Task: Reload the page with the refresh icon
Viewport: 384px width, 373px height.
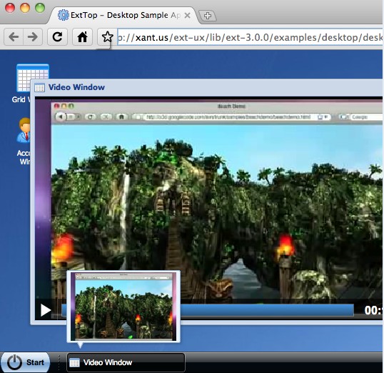Action: tap(58, 37)
